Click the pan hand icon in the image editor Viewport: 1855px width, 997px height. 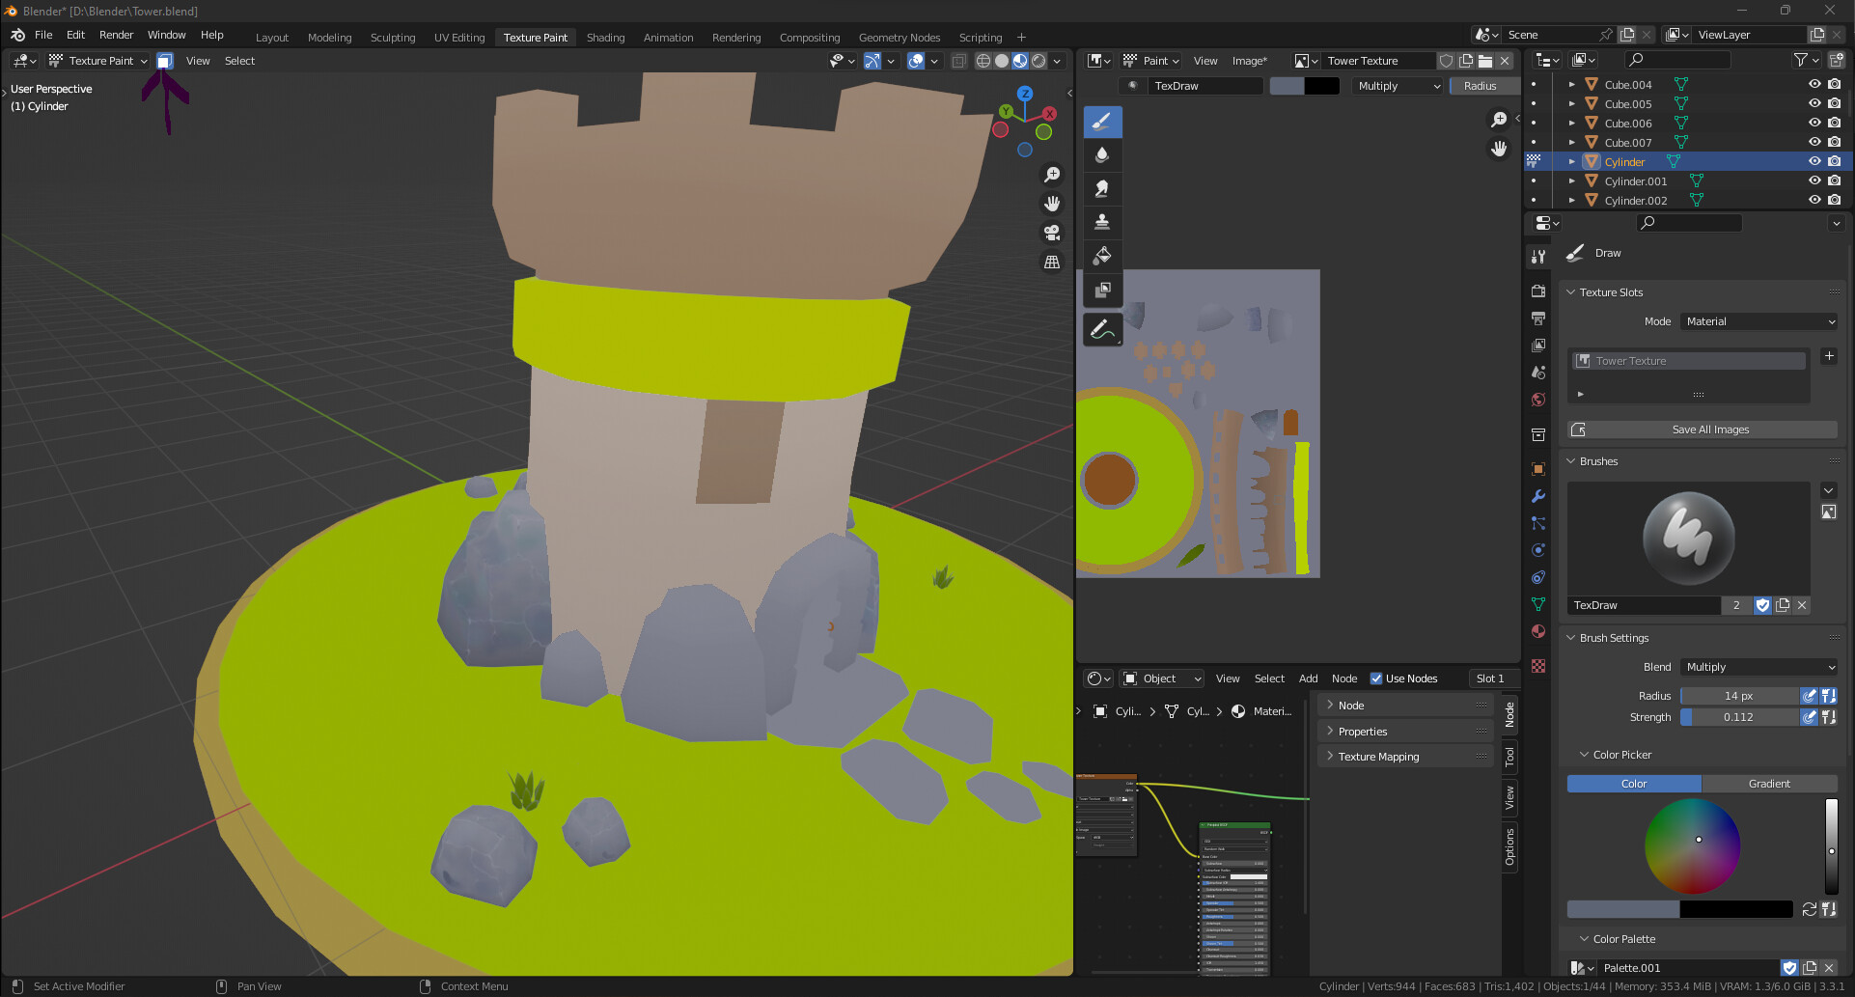tap(1499, 149)
